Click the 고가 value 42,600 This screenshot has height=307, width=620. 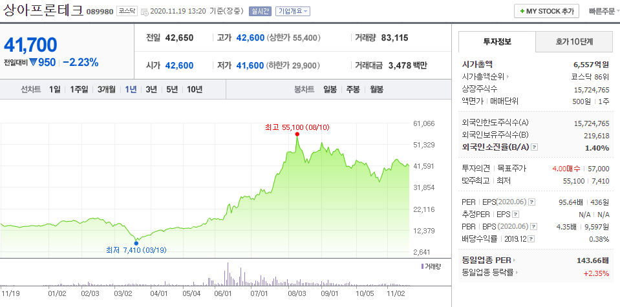(250, 38)
